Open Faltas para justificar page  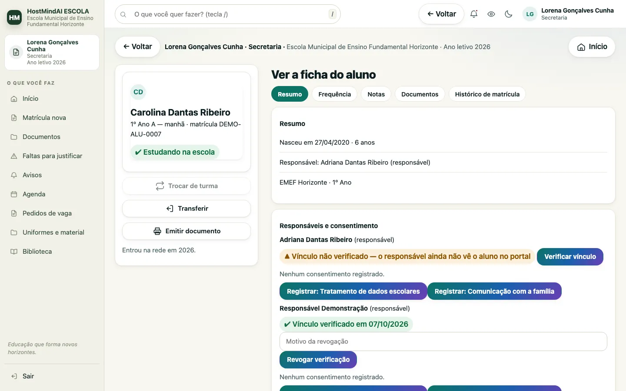pyautogui.click(x=52, y=156)
